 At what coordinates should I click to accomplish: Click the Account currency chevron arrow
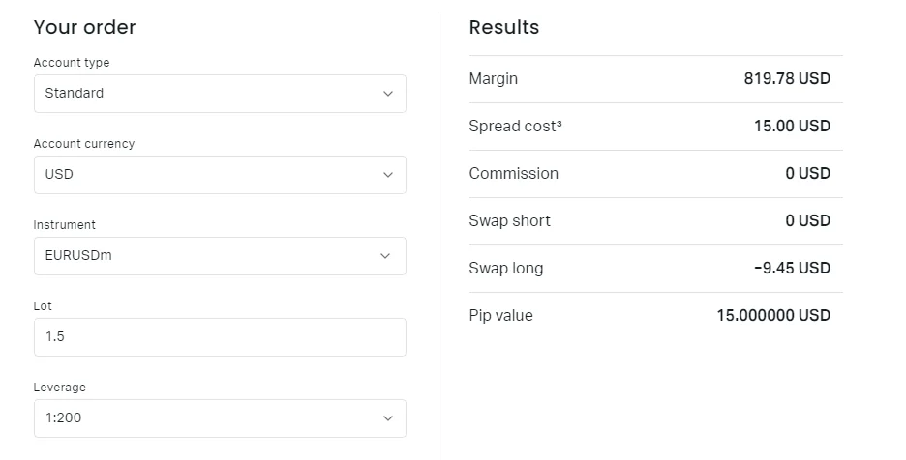[388, 175]
